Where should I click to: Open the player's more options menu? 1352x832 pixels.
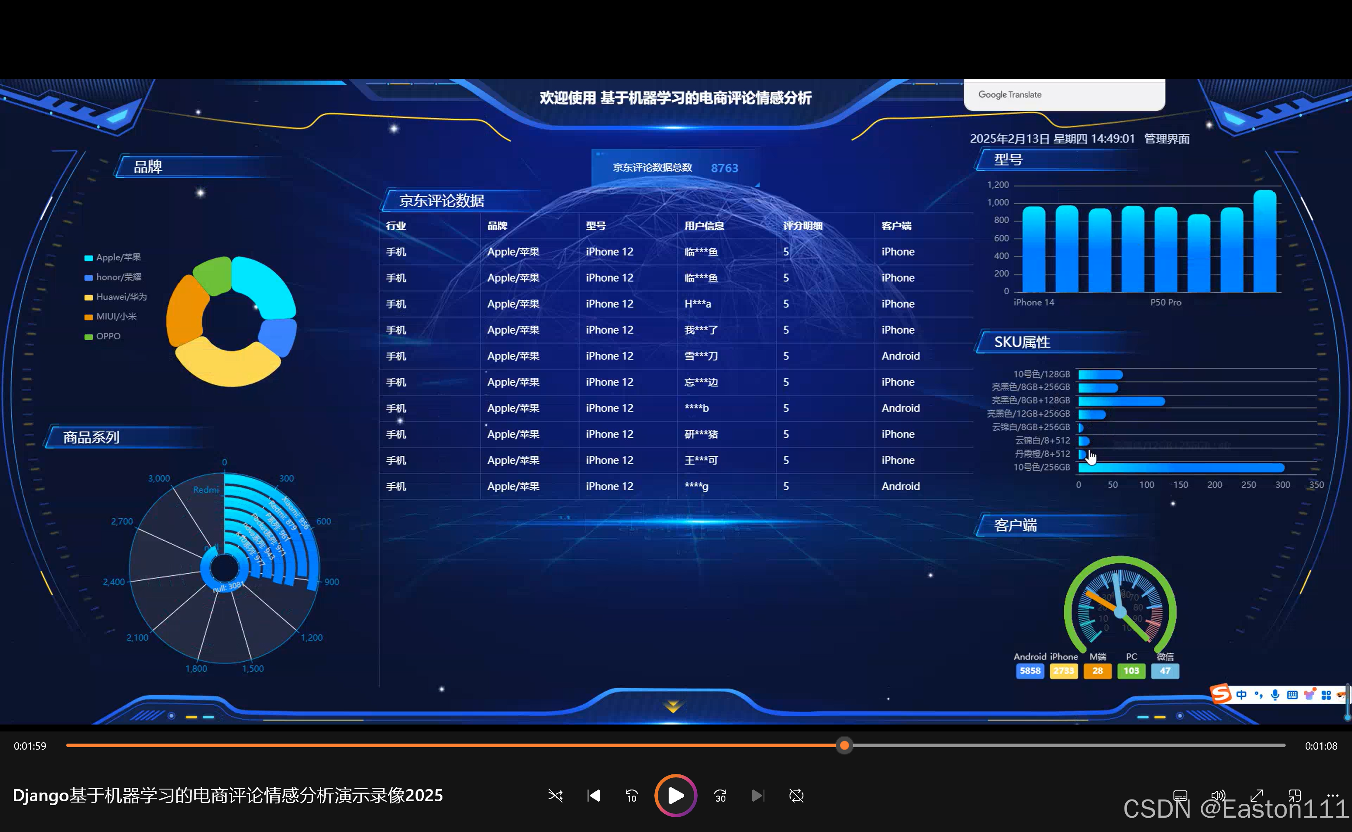(1332, 796)
